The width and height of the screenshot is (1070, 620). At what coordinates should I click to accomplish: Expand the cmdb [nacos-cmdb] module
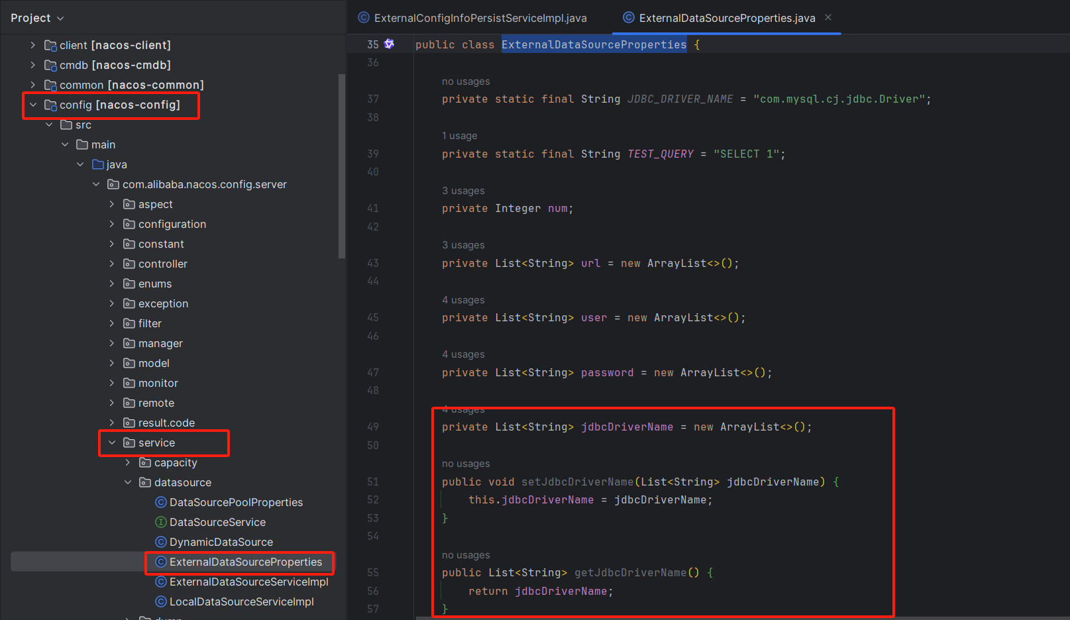[x=32, y=65]
